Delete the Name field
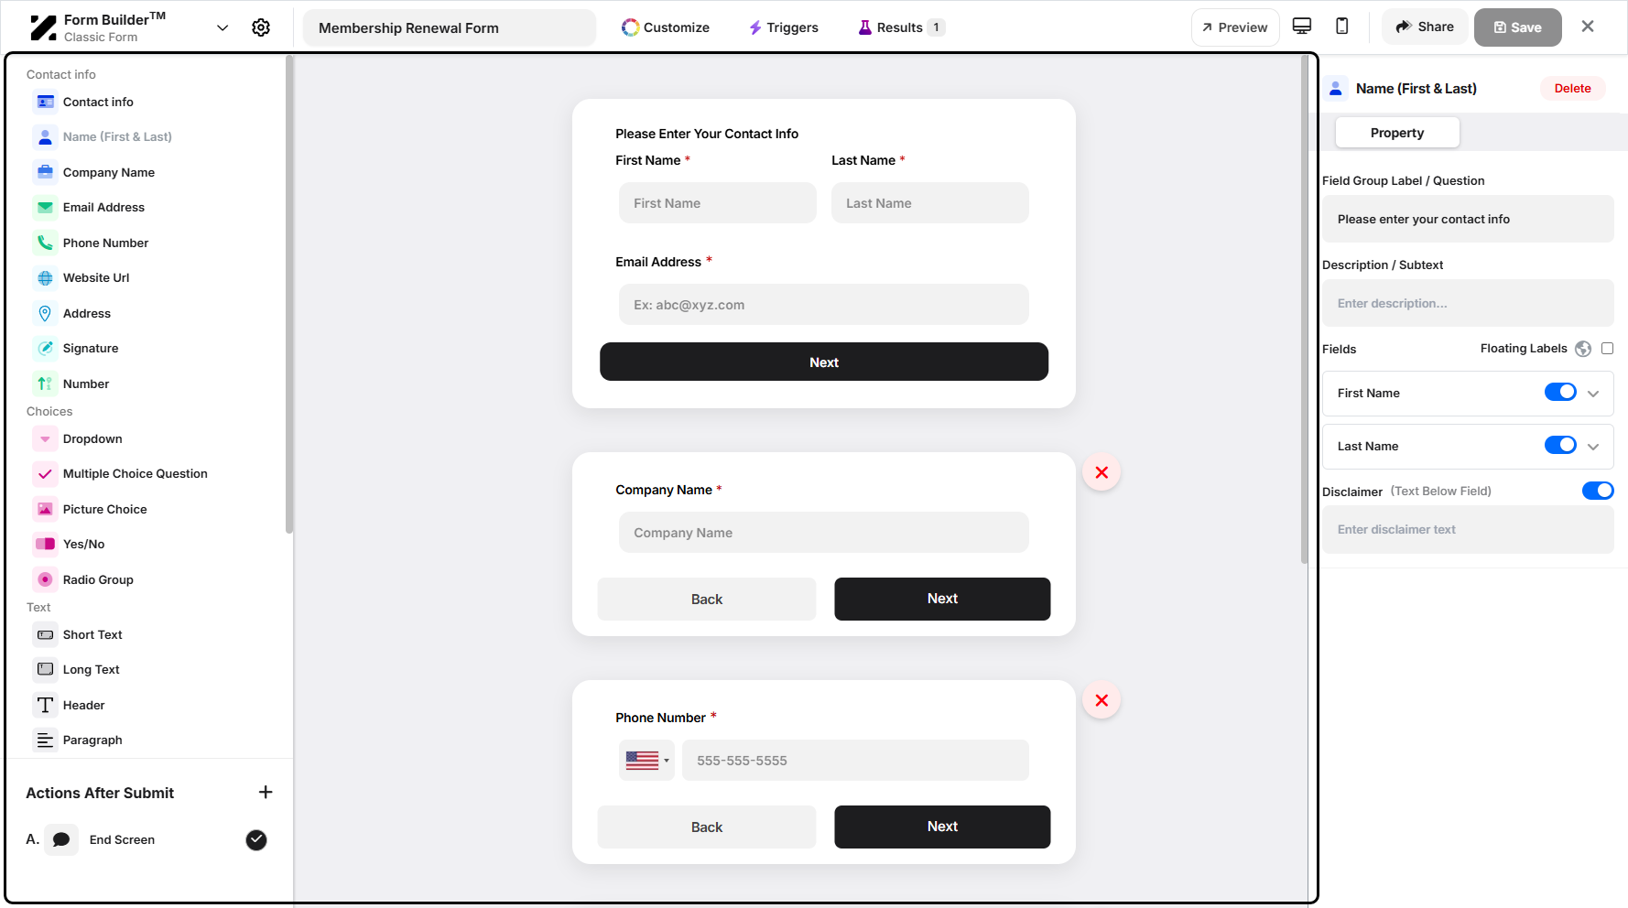1628x908 pixels. pos(1572,88)
